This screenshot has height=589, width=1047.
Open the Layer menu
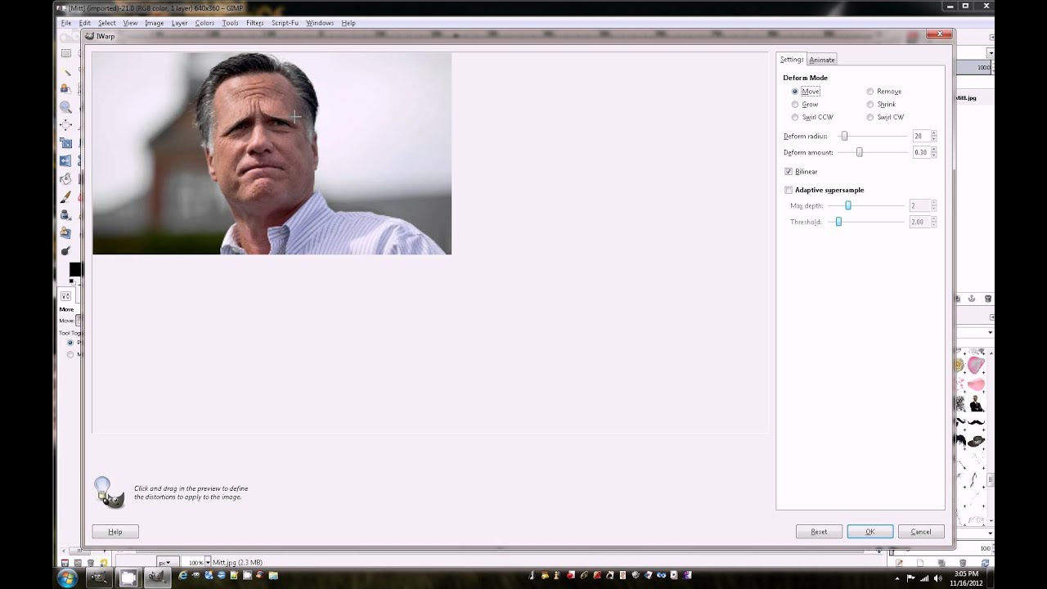coord(179,23)
